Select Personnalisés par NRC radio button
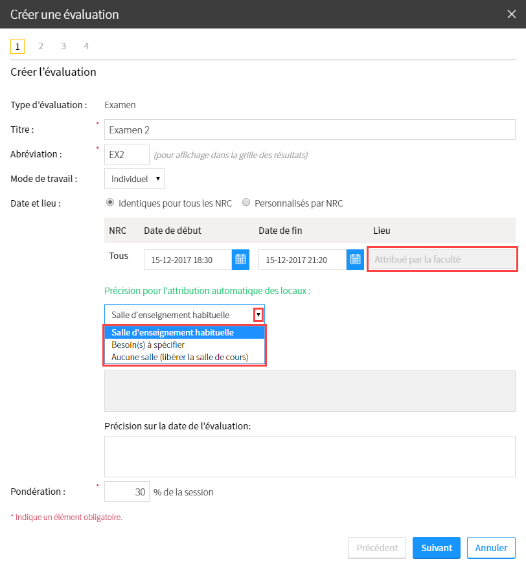The width and height of the screenshot is (526, 568). tap(246, 203)
